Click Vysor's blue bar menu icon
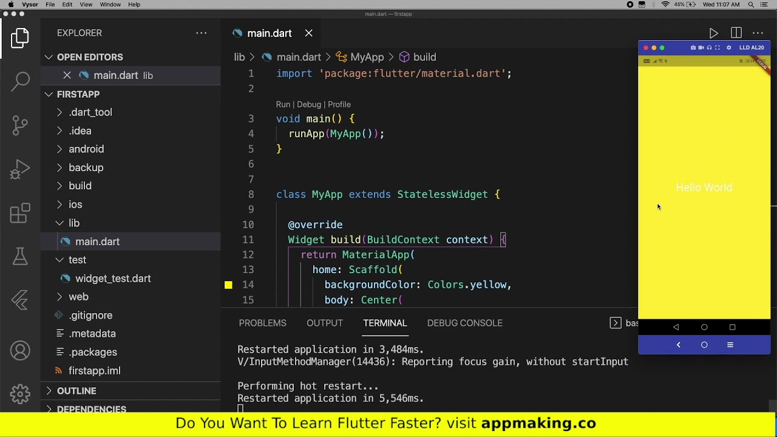 (730, 345)
